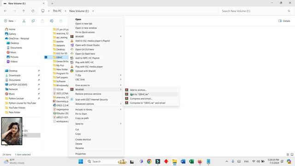Open Chrome from the taskbar
295x166 pixels.
[149, 161]
